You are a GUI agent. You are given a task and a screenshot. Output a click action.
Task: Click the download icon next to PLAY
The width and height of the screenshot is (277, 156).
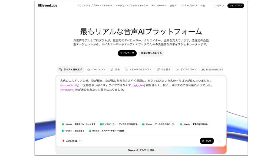219,141
